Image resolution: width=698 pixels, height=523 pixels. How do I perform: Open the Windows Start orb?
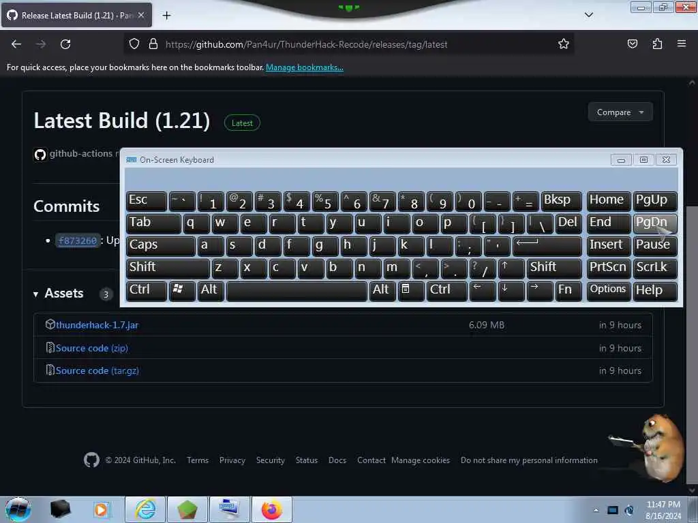point(18,509)
